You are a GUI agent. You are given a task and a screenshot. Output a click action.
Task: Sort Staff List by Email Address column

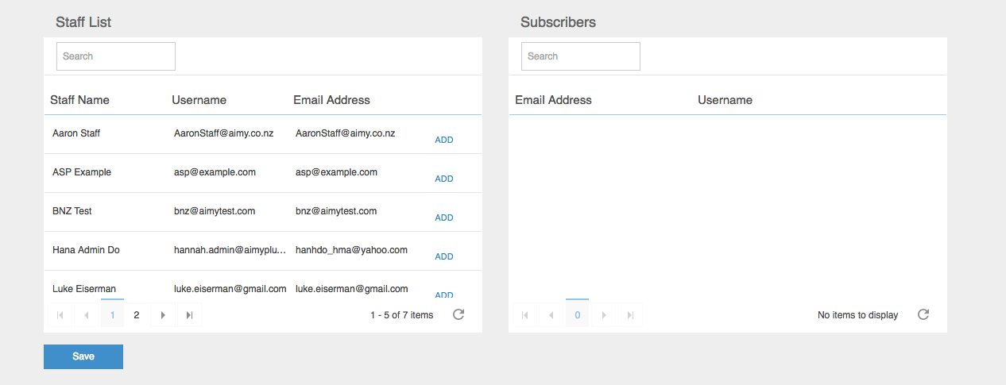(x=331, y=100)
